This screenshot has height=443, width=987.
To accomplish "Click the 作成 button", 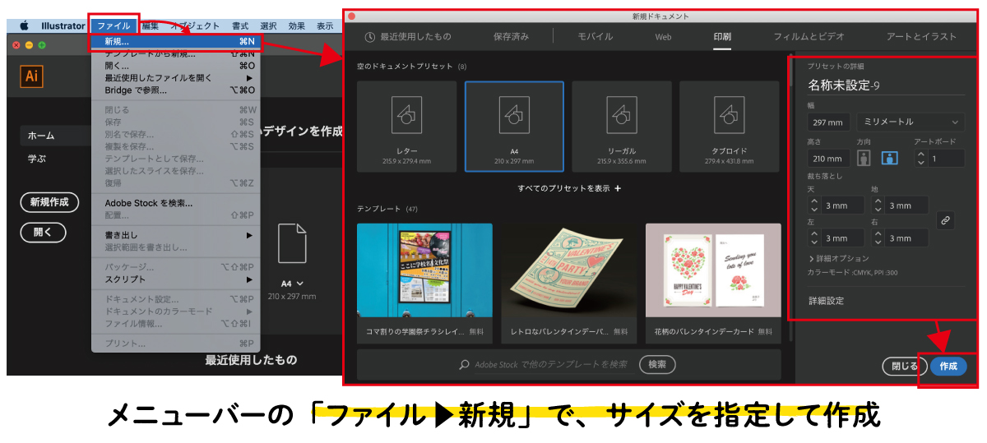I will click(x=948, y=367).
